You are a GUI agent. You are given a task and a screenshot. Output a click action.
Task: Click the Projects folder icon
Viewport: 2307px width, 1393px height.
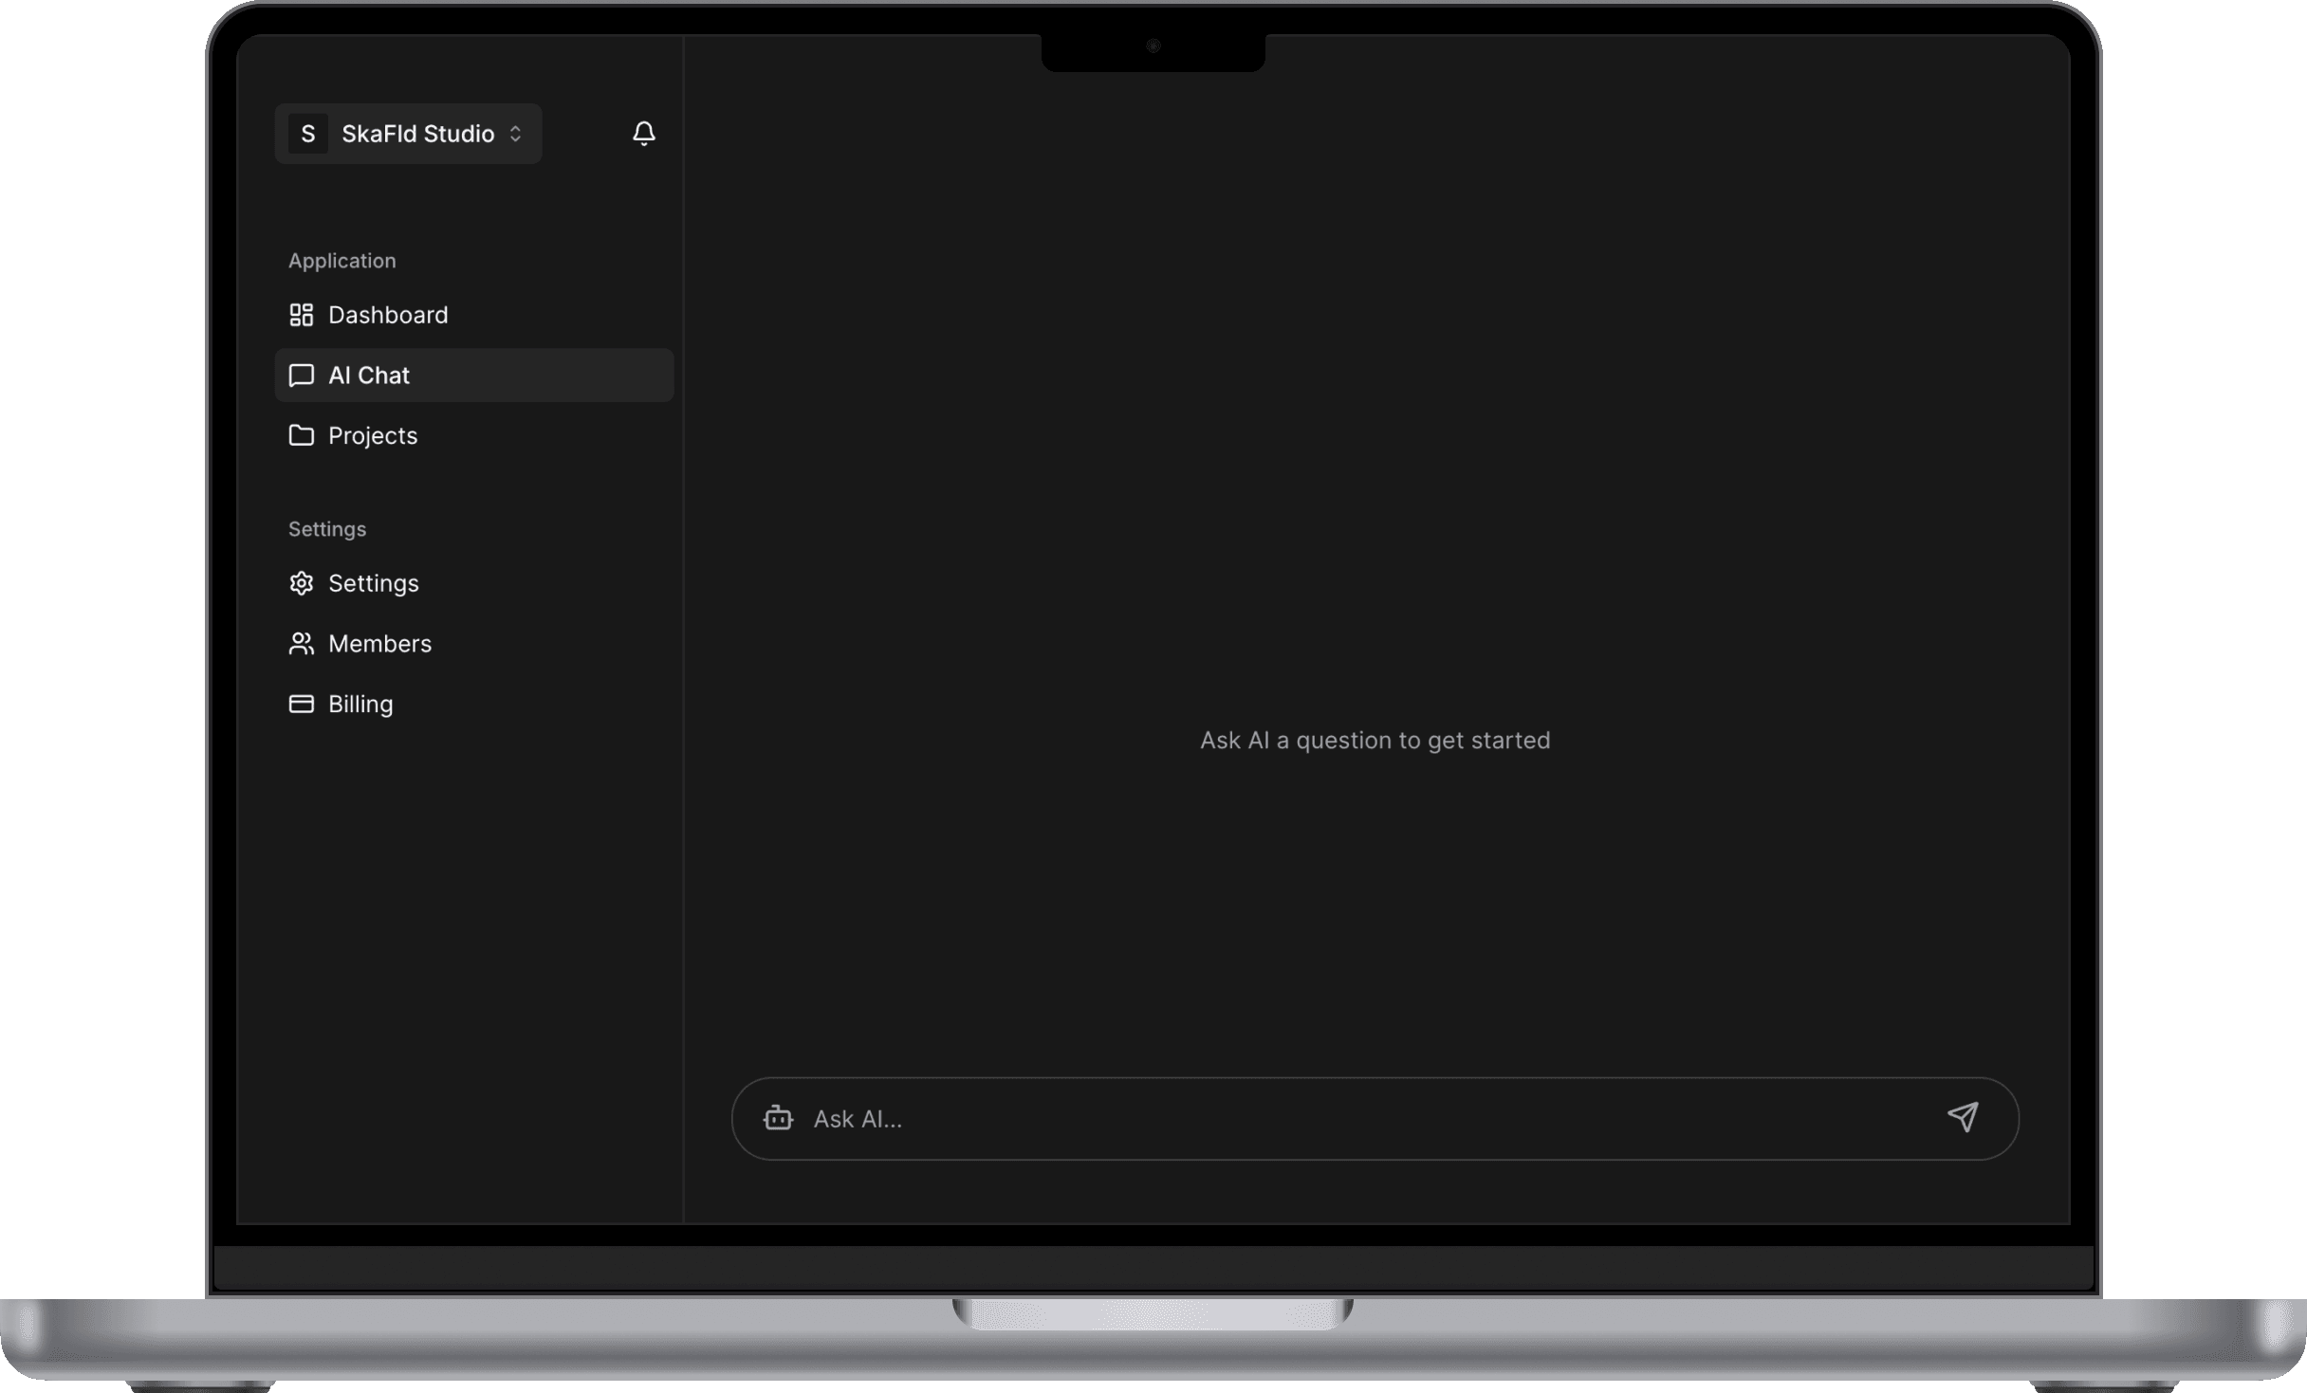click(x=301, y=435)
